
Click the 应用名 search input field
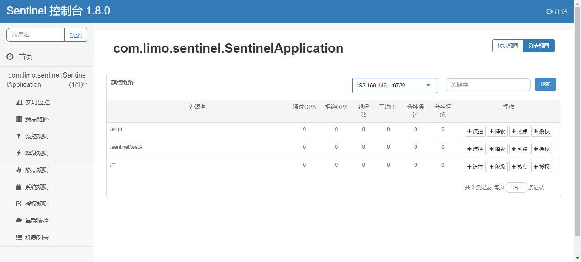pyautogui.click(x=36, y=35)
